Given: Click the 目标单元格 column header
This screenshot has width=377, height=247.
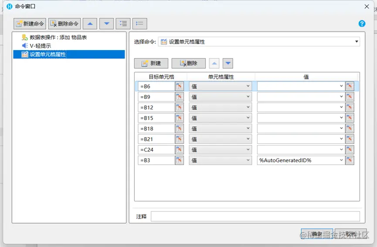Looking at the screenshot, I should point(161,77).
